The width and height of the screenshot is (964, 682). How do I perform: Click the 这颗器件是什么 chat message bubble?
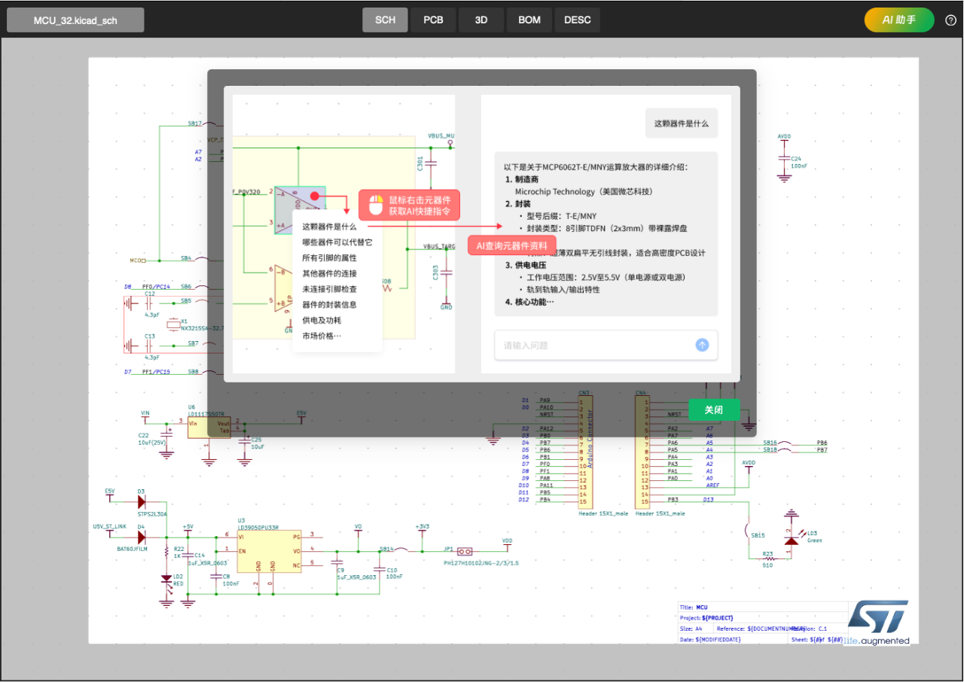(x=682, y=123)
